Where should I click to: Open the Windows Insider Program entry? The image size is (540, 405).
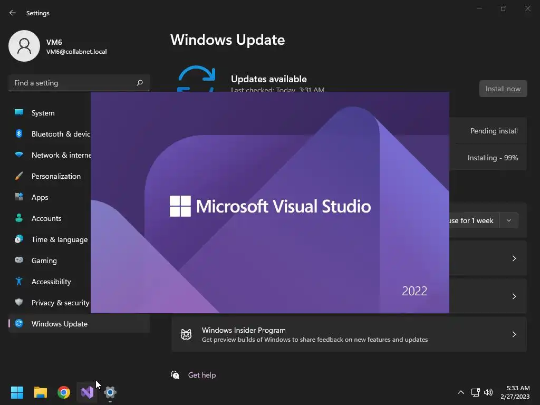point(349,334)
